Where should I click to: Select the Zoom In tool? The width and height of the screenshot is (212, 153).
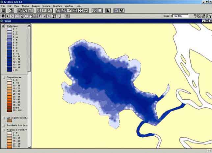pos(21,16)
